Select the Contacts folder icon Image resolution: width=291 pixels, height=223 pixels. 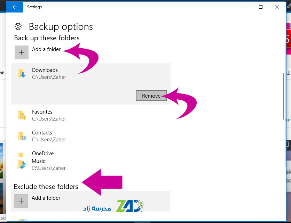tap(22, 136)
